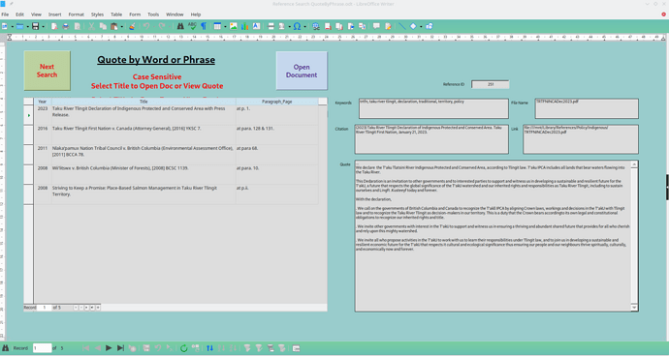Expand the Insert Table dropdown arrow
Screen dimensions: 669x356
[x=225, y=26]
